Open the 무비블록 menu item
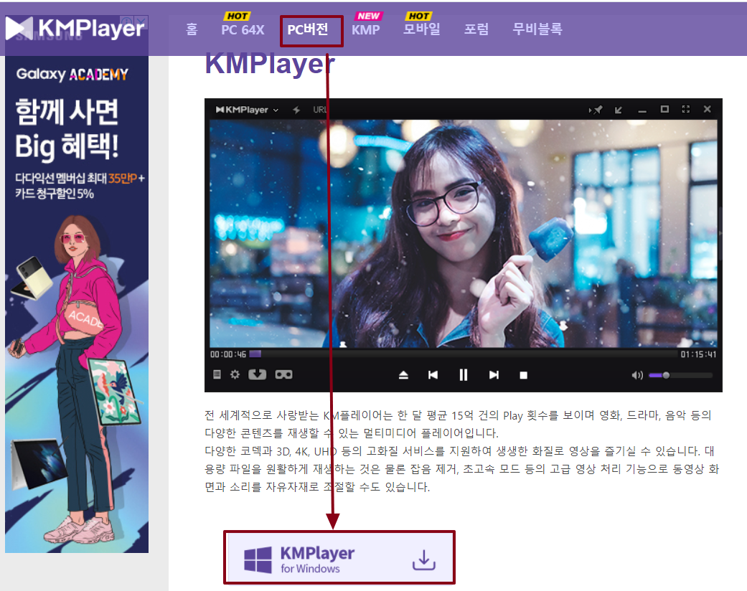747x591 pixels. (537, 29)
